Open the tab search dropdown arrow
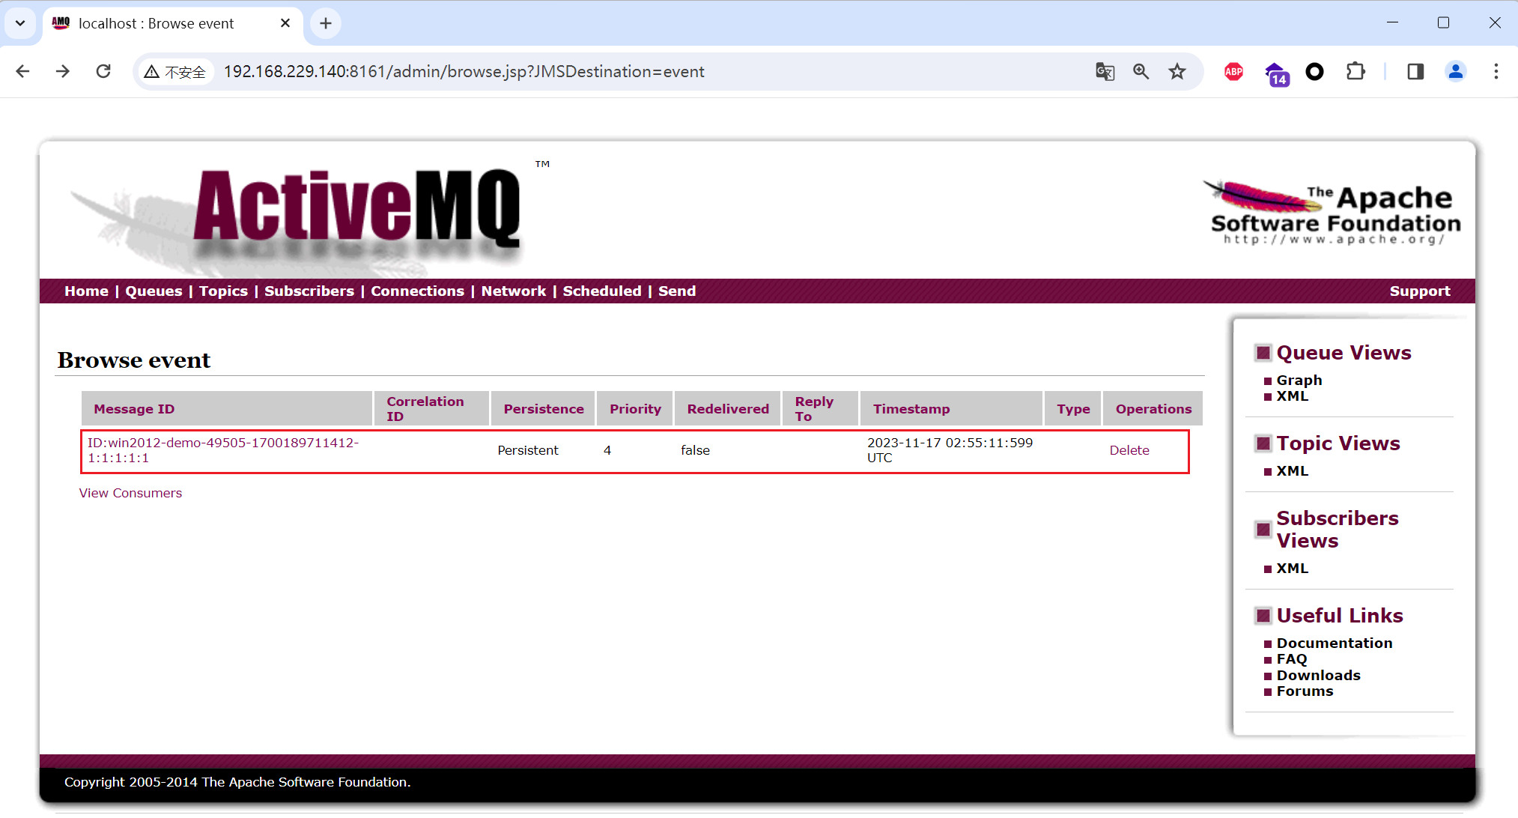The width and height of the screenshot is (1518, 818). click(20, 23)
